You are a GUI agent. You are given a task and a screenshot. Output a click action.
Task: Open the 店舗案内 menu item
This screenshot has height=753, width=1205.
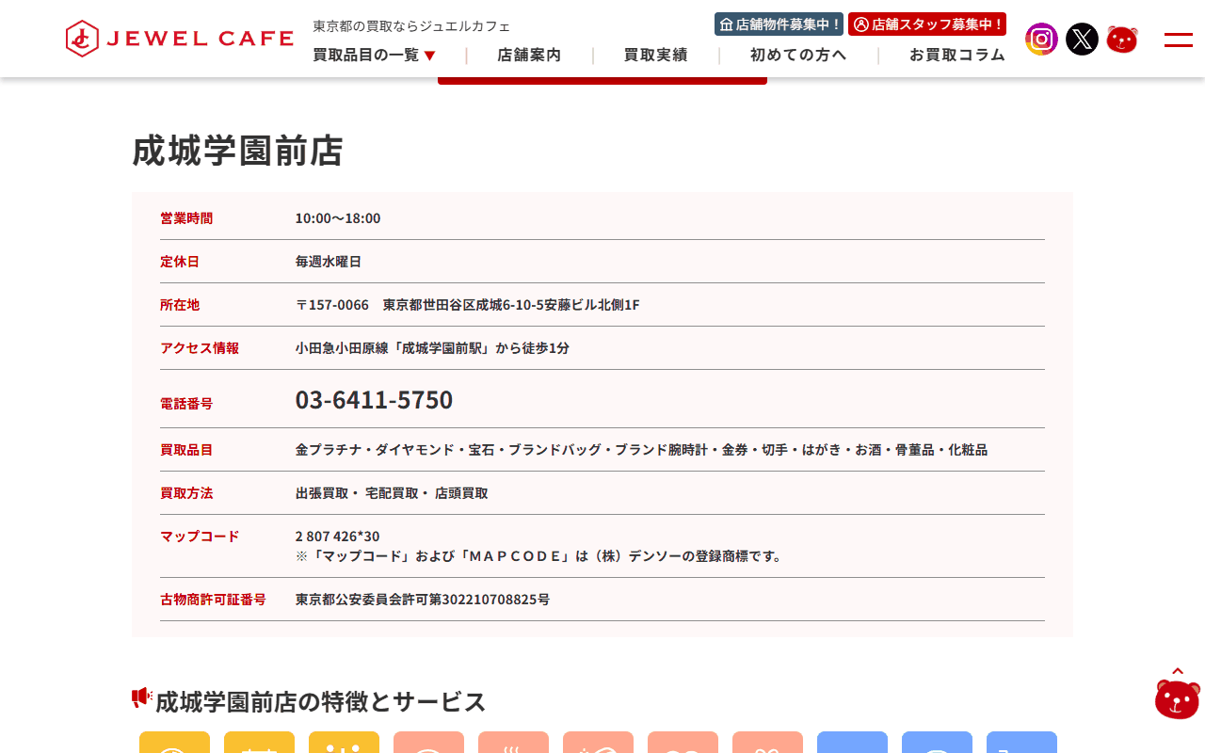(x=529, y=56)
